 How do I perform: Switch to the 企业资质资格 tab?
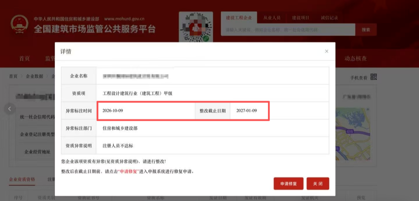click(x=22, y=179)
